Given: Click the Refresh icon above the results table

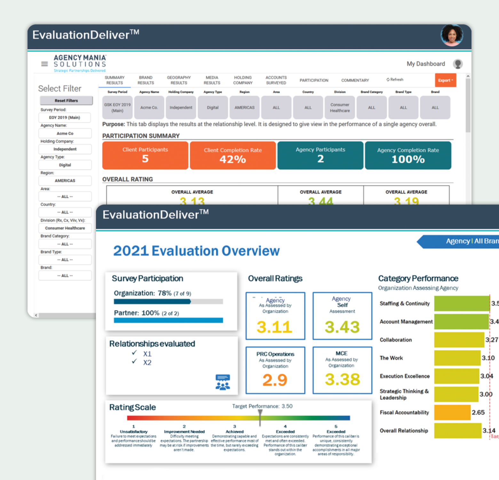Looking at the screenshot, I should (388, 80).
